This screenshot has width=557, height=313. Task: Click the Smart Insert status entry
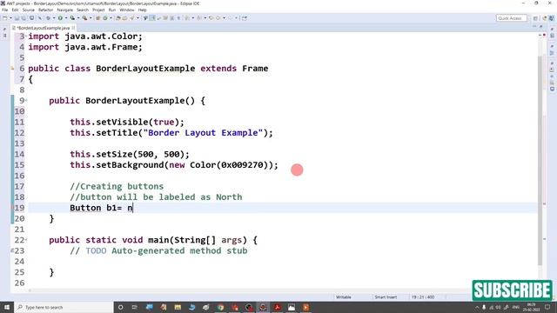tap(386, 297)
